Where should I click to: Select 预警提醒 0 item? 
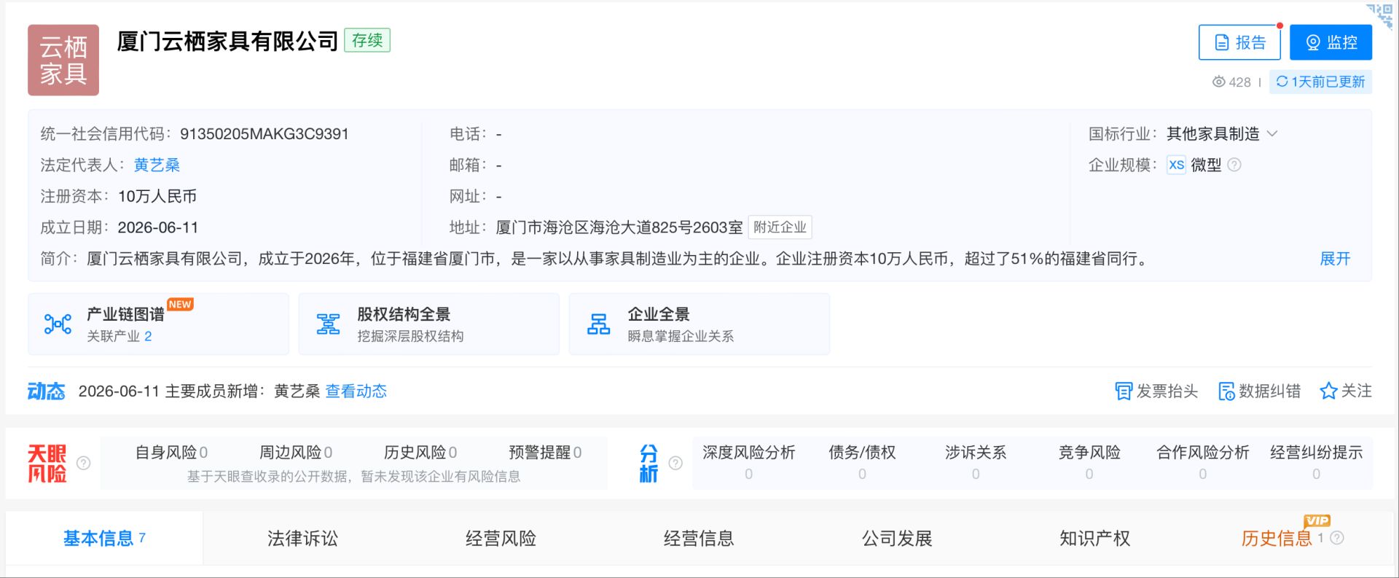(x=545, y=453)
